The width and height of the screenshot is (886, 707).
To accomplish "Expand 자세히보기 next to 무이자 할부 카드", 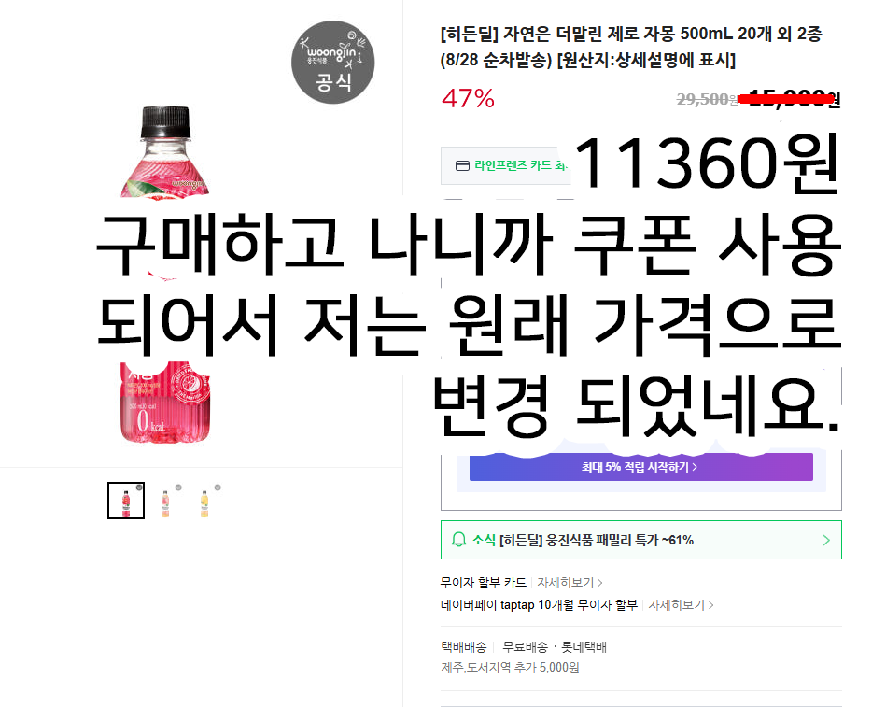I will click(570, 582).
